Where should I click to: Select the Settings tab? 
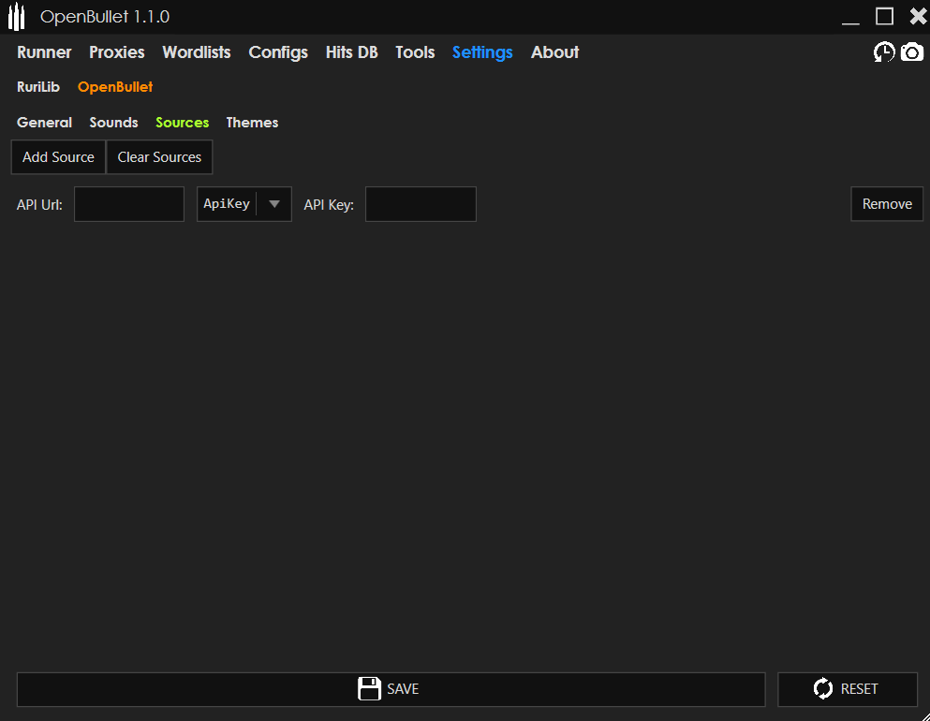[482, 52]
